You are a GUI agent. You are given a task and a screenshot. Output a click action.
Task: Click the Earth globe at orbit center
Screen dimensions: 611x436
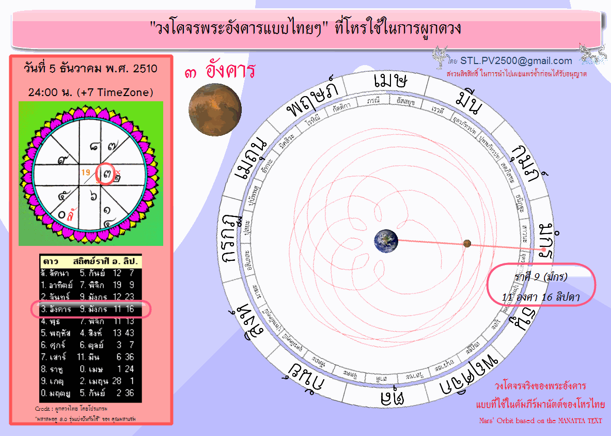386,241
